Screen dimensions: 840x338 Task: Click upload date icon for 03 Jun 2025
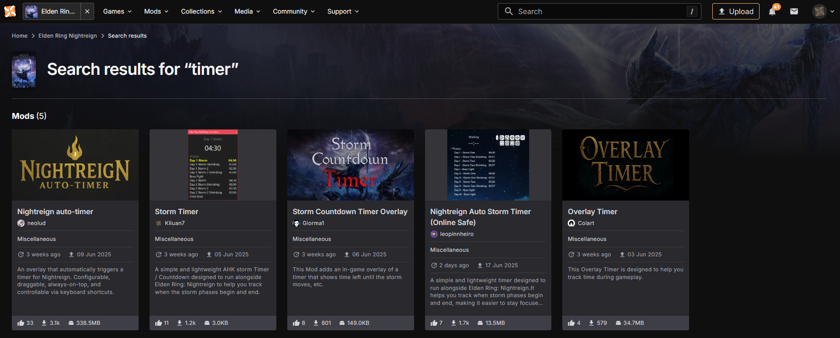tap(622, 255)
